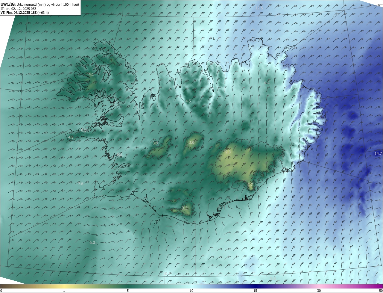Click the '1' tick label on the color scale
Screen dimensions: 383x293
click(x=64, y=291)
